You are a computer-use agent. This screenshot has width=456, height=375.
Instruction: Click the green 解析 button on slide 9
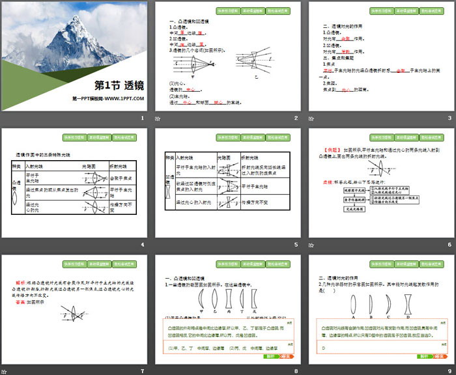[x=425, y=356]
